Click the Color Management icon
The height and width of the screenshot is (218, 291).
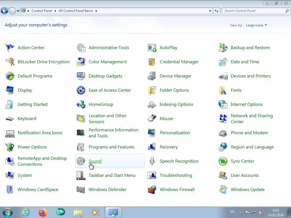click(81, 62)
